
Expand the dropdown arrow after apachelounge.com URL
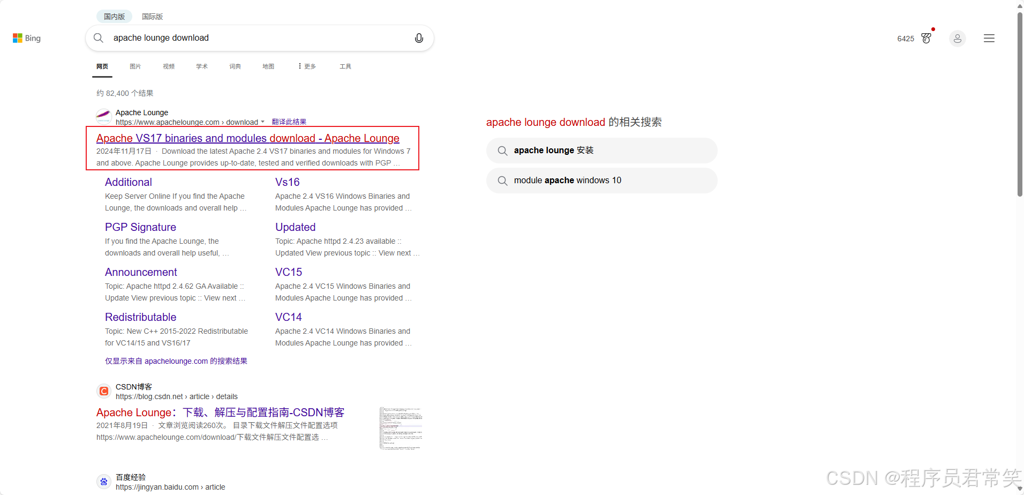click(x=262, y=122)
